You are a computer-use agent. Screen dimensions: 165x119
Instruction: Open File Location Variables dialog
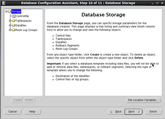143,100
